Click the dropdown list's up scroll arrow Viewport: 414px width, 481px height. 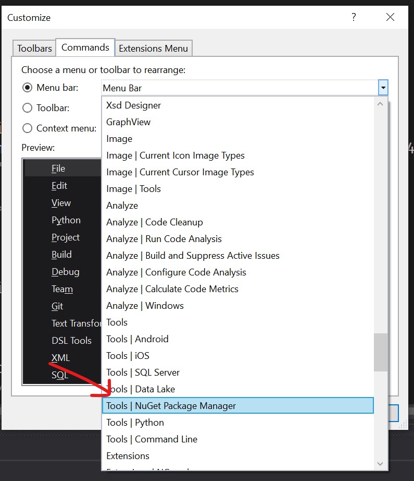pyautogui.click(x=380, y=103)
